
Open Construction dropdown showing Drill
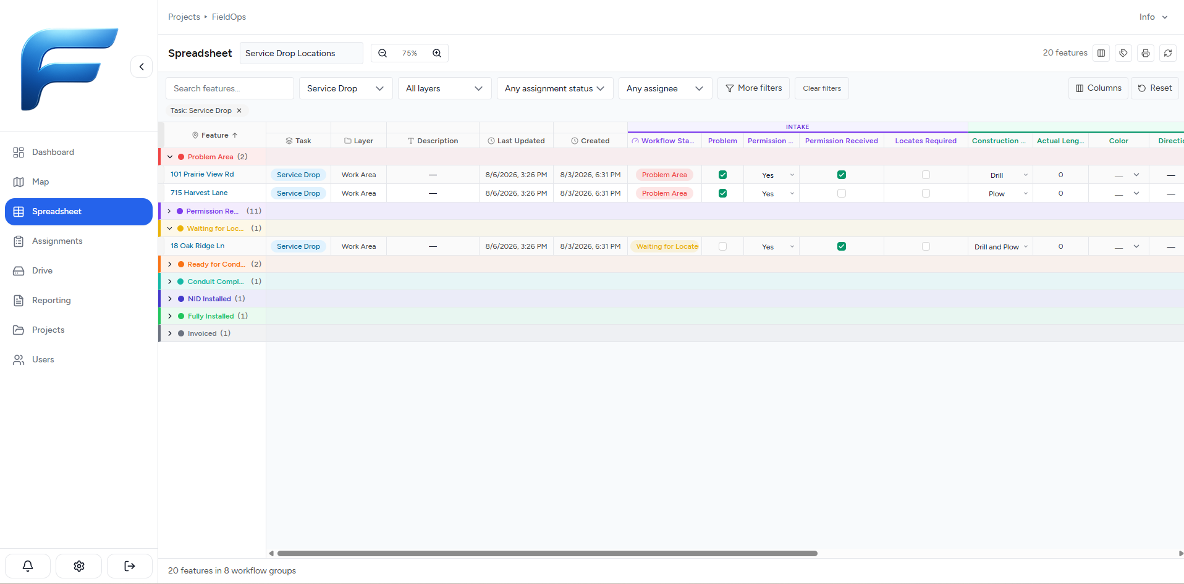pyautogui.click(x=1000, y=175)
